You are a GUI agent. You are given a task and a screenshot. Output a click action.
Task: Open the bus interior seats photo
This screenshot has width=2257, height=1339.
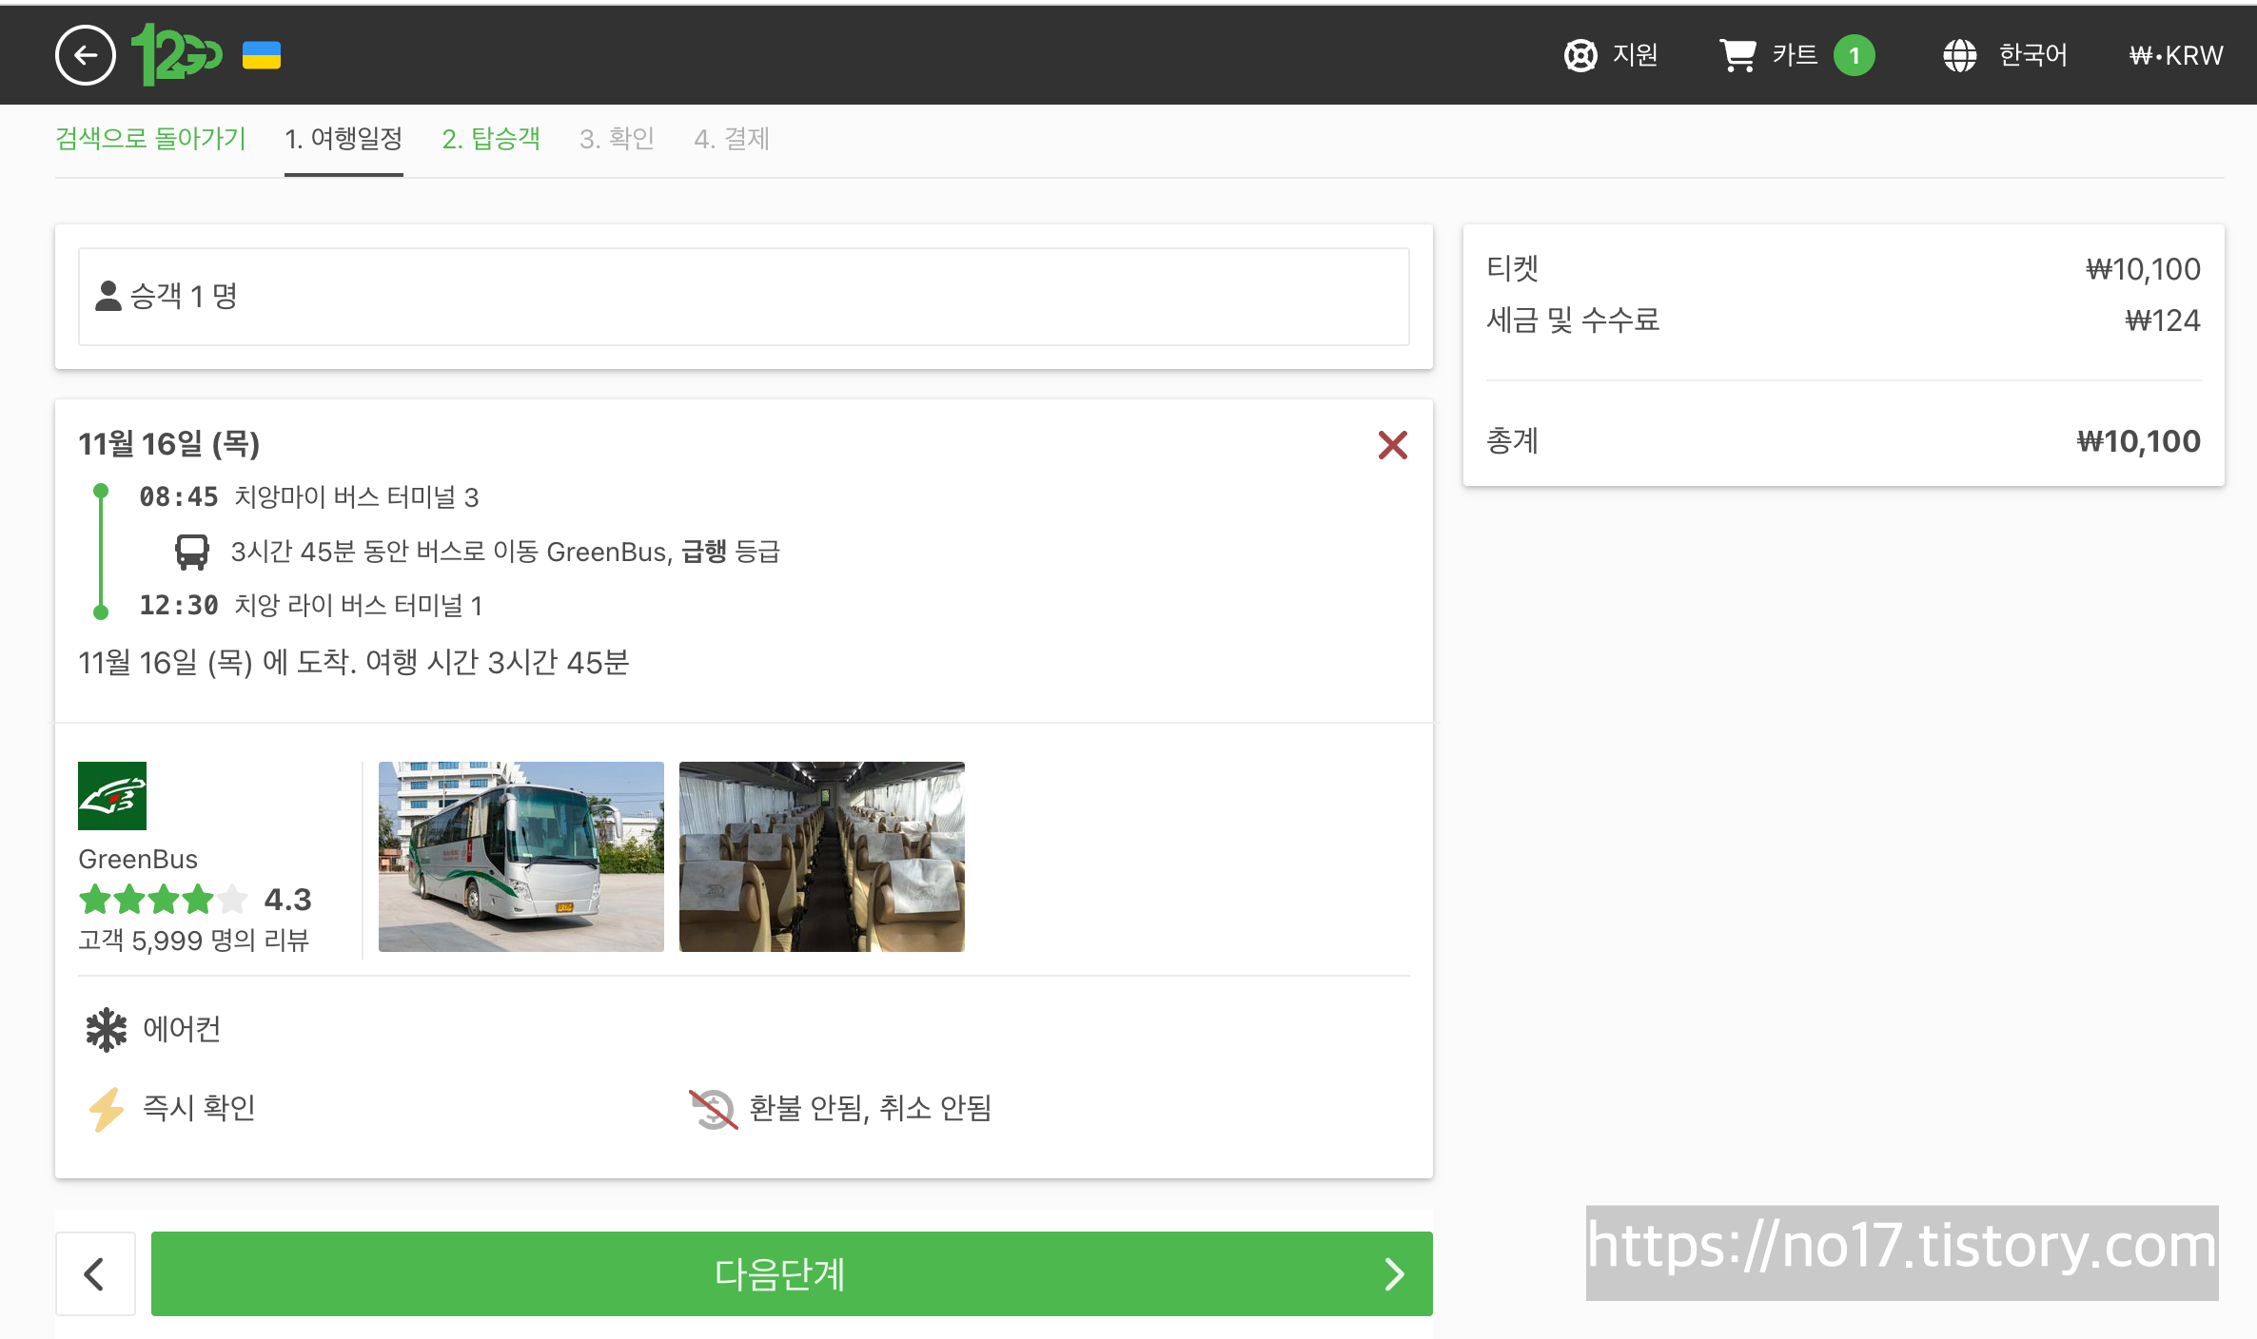point(822,857)
